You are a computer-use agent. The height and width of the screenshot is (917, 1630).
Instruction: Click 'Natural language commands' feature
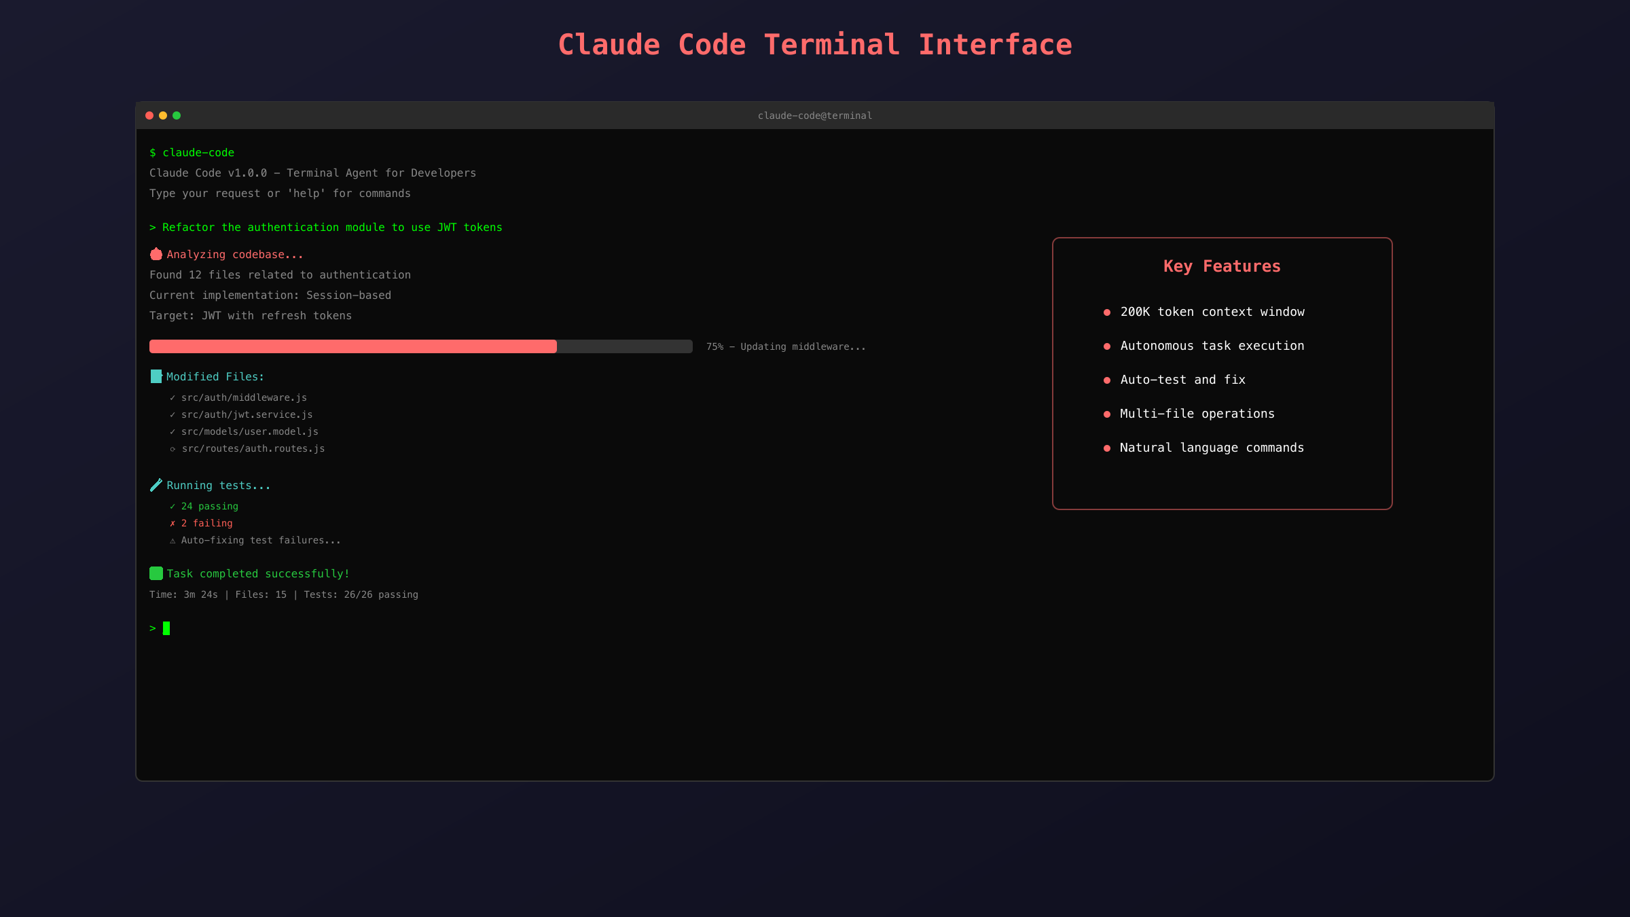tap(1212, 448)
